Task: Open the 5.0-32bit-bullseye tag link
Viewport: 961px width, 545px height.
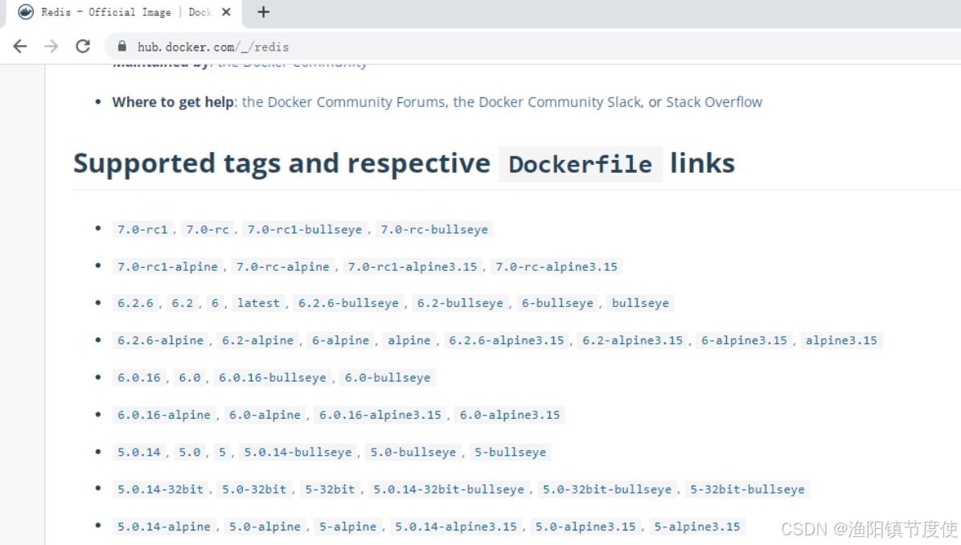Action: click(x=606, y=490)
